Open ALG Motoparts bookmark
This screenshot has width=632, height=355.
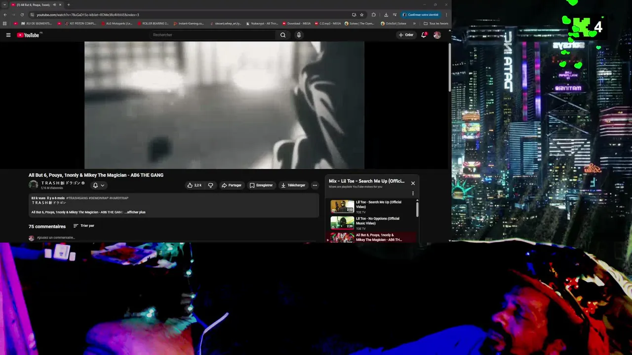[117, 23]
